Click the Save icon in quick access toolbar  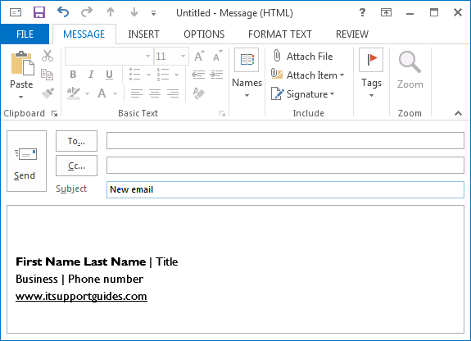[x=39, y=12]
